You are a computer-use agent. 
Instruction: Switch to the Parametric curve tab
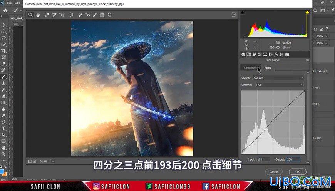[x=250, y=67]
